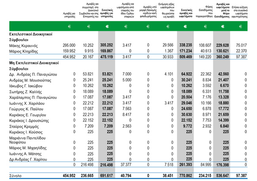Image resolution: width=257 pixels, height=181 pixels.
Task: Select name Γεώργιος Κ. Παύλου
Action: [x=26, y=109]
